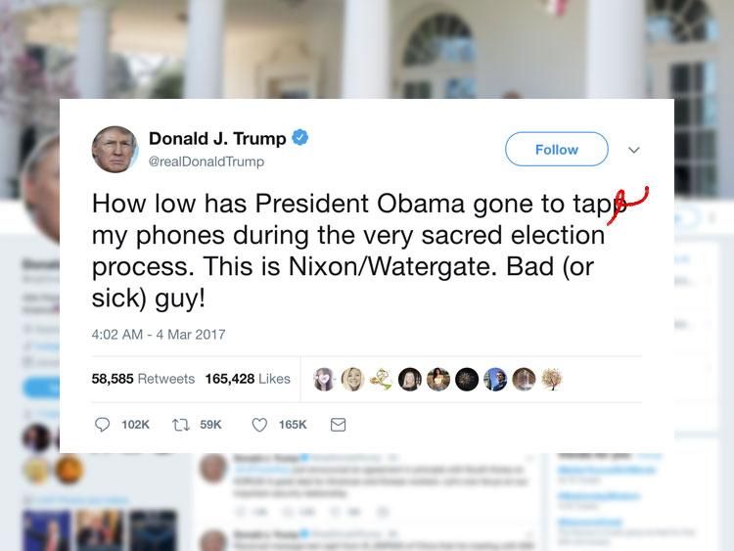Open the 58,585 Retweets list
Viewport: 734px width, 551px height.
pos(143,378)
